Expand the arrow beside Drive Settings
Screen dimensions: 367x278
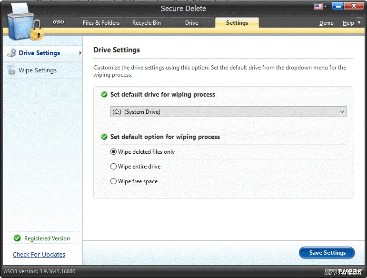coord(80,53)
